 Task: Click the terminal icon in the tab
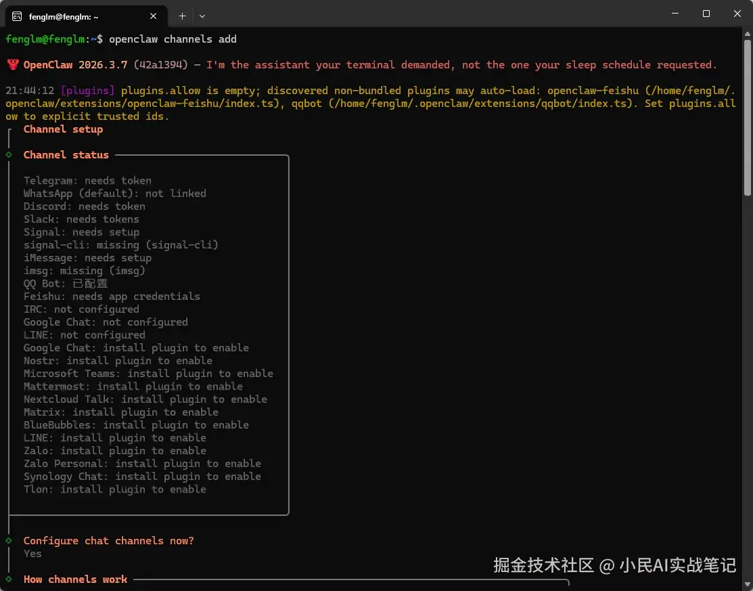pyautogui.click(x=17, y=17)
